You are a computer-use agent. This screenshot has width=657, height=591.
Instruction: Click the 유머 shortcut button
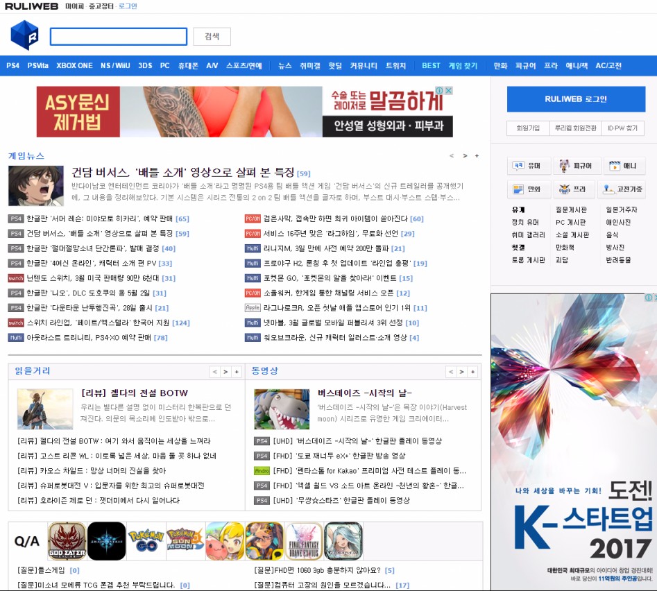click(527, 166)
